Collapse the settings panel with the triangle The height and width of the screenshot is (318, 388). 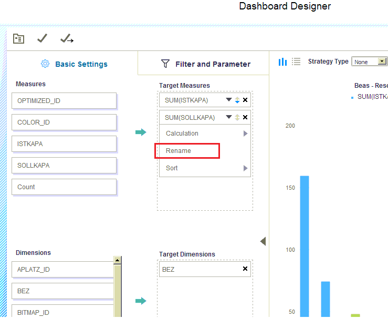[x=263, y=241]
